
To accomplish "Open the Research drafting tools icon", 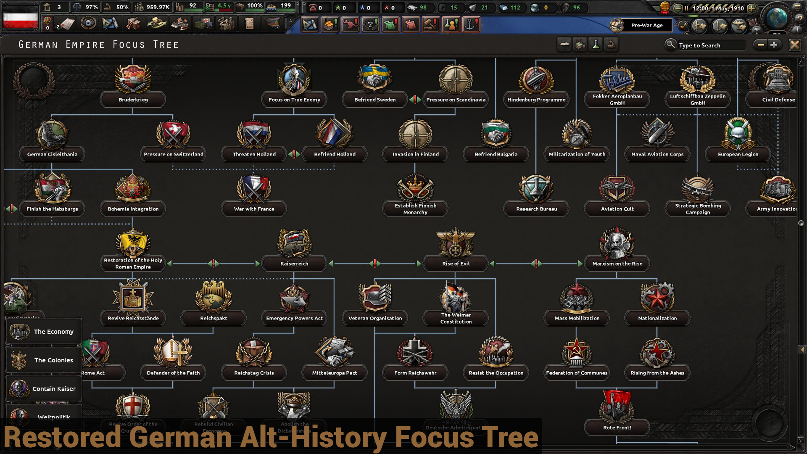I will click(110, 24).
